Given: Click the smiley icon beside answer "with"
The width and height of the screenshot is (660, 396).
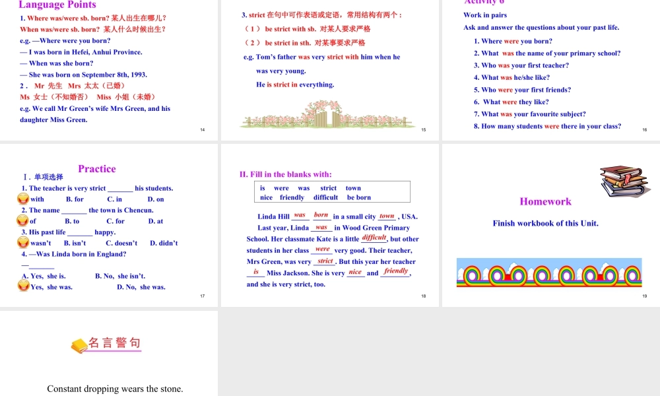Looking at the screenshot, I should point(24,199).
